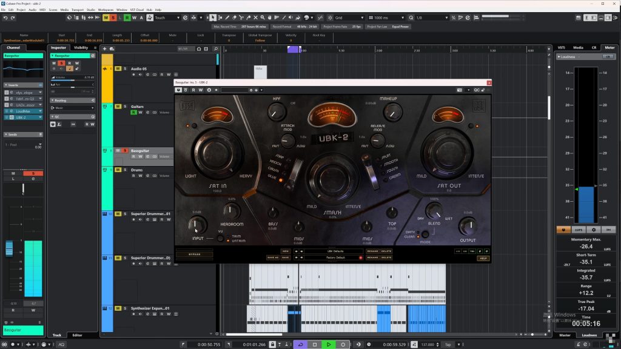Image resolution: width=621 pixels, height=349 pixels.
Task: Switch plugin A/B settings in UBK-2 header
Action: 209,90
